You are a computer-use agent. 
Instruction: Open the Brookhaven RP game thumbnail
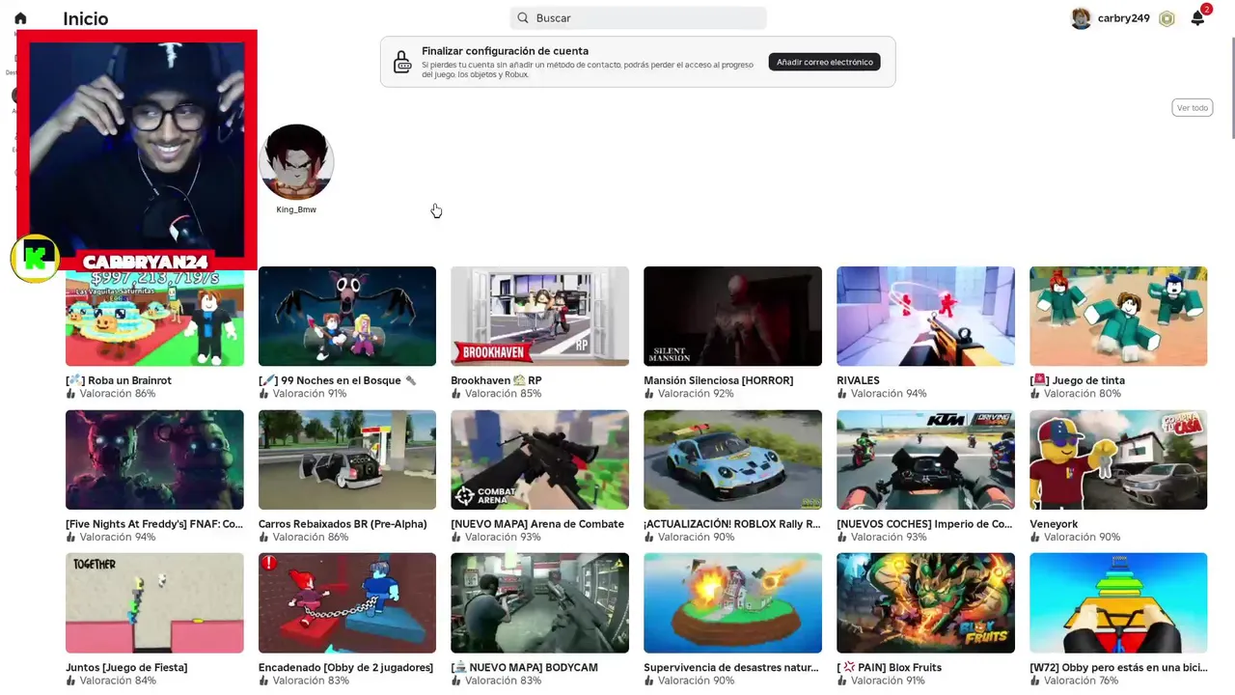tap(540, 317)
